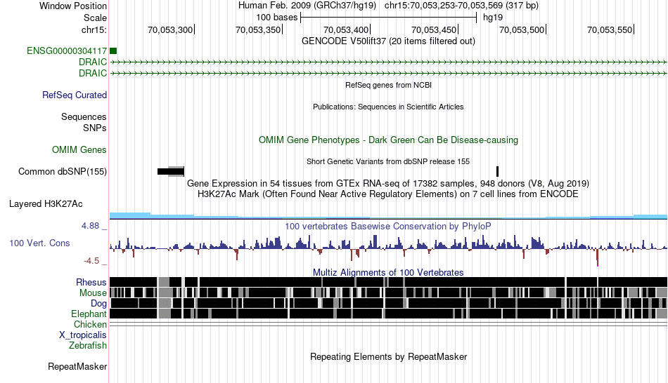Click the Rhesus alignment label
The width and height of the screenshot is (668, 383).
(x=91, y=282)
